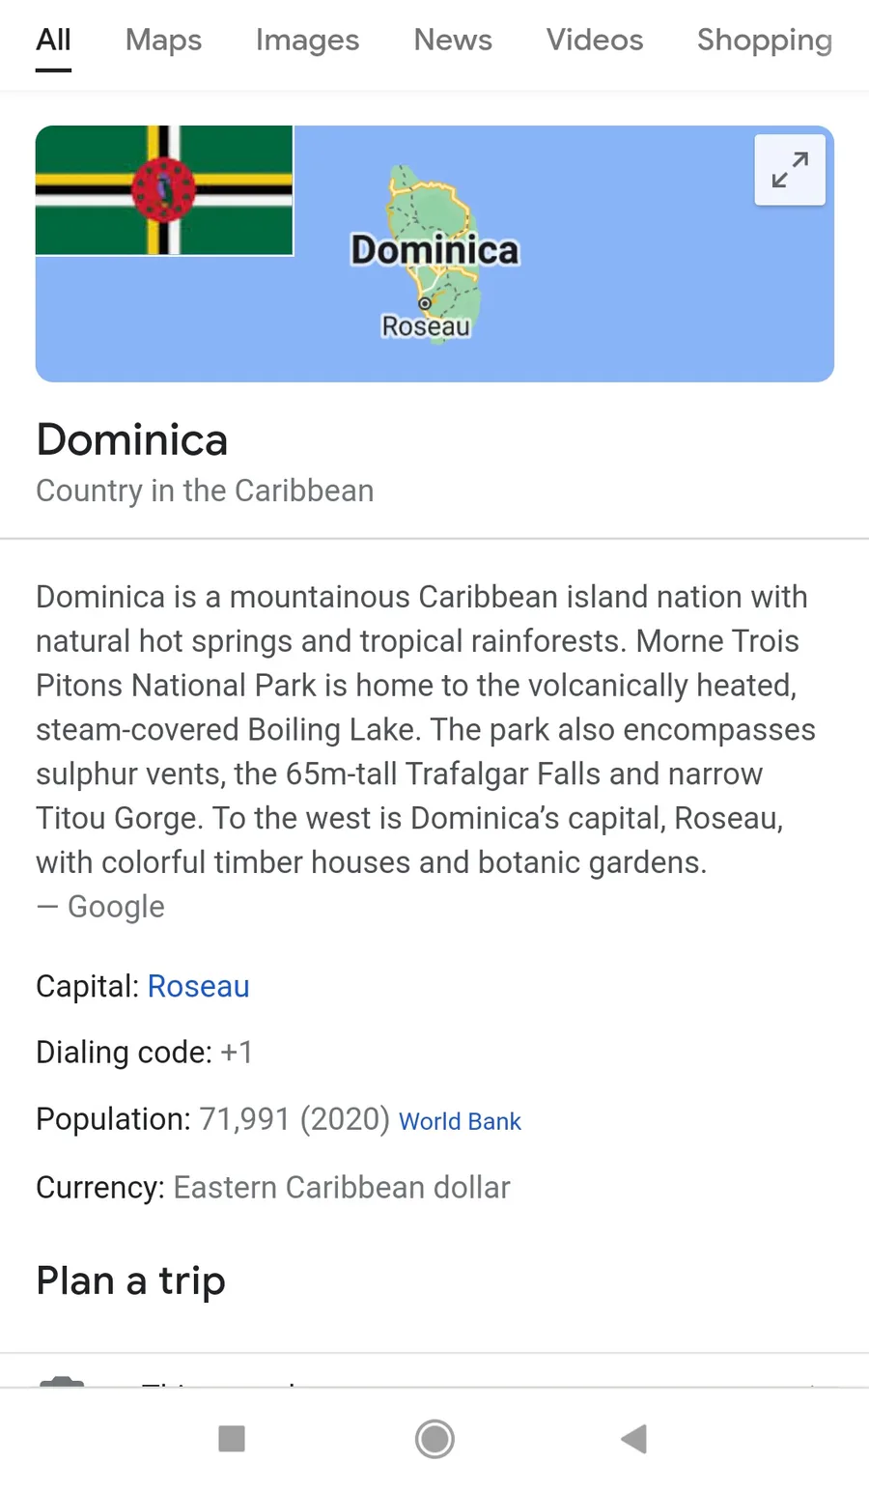
Task: Follow the World Bank source link
Action: [460, 1121]
